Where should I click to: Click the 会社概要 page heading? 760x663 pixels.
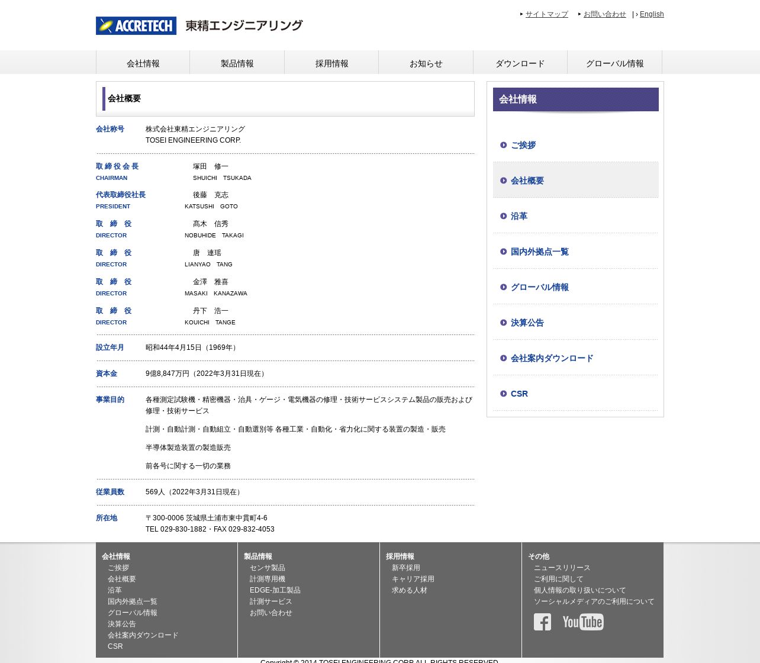[x=124, y=98]
